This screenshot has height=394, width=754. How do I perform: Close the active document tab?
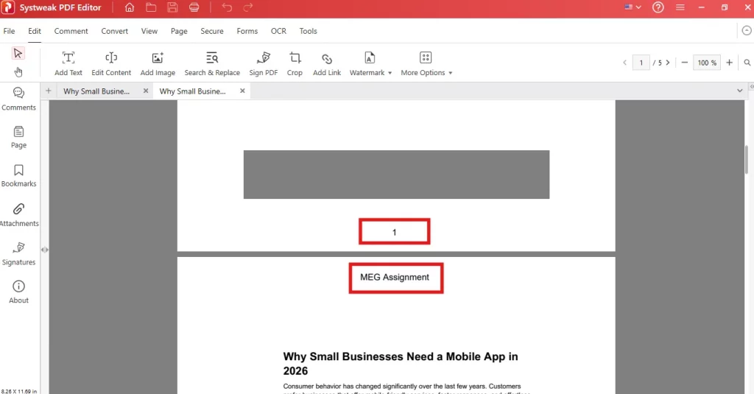242,91
